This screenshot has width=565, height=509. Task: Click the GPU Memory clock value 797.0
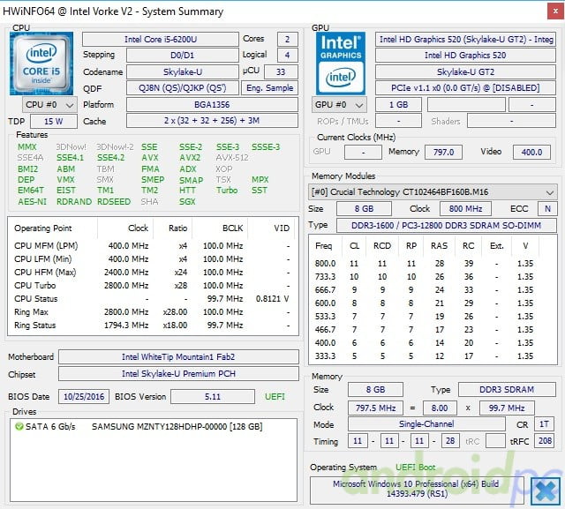(443, 153)
